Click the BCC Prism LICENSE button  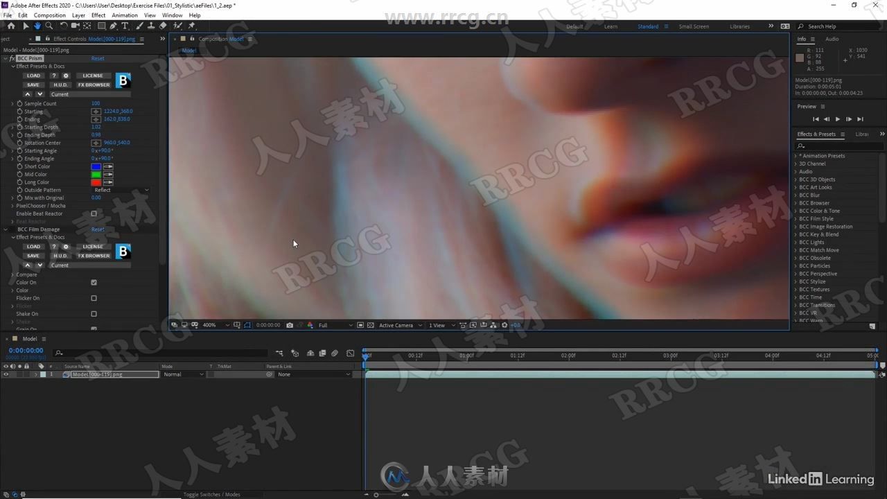[x=93, y=76]
